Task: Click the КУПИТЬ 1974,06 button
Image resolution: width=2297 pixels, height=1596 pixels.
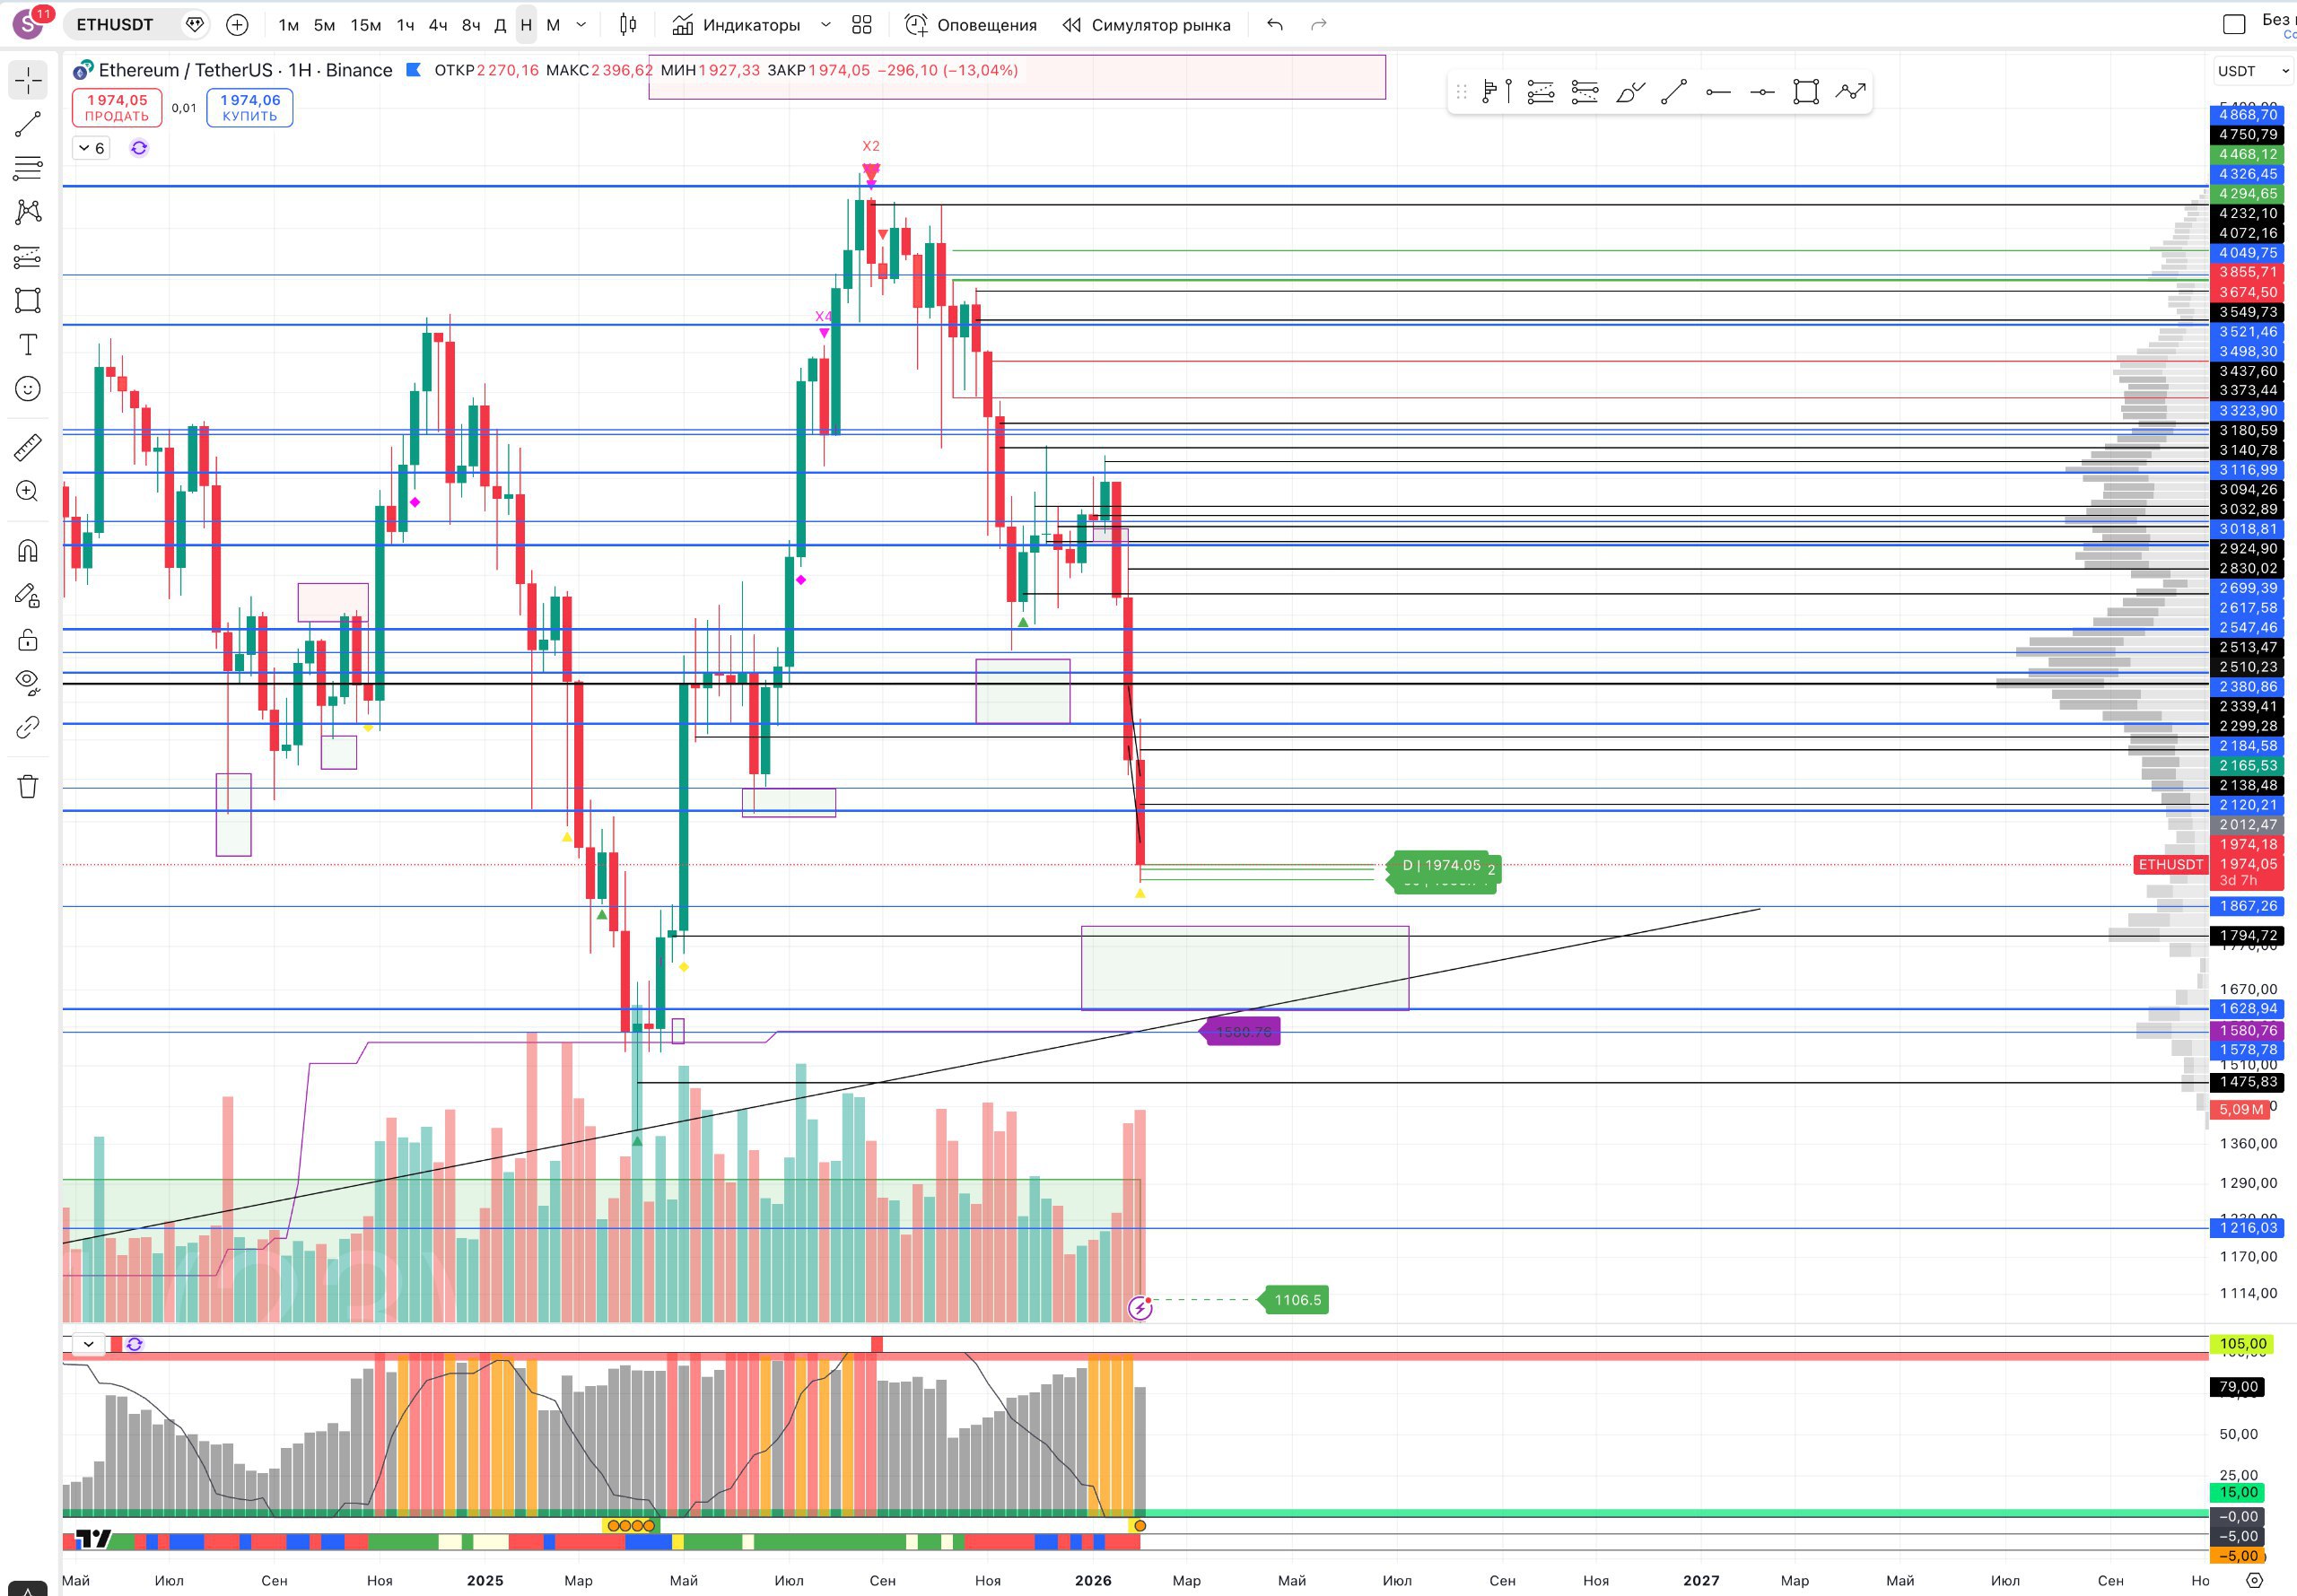Action: click(x=250, y=108)
